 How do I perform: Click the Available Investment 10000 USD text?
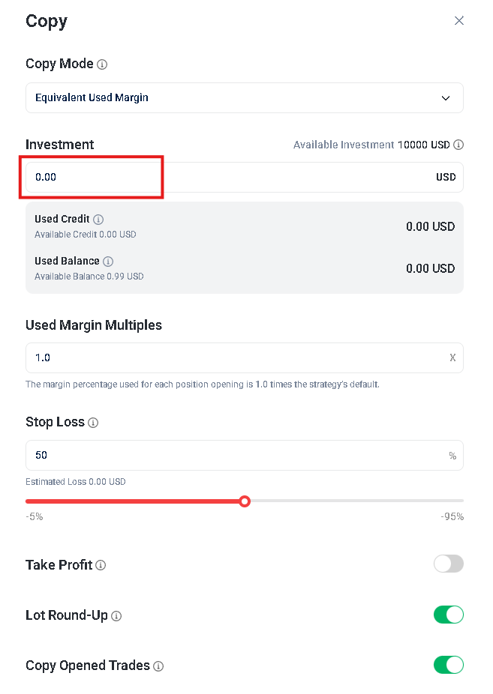tap(371, 145)
